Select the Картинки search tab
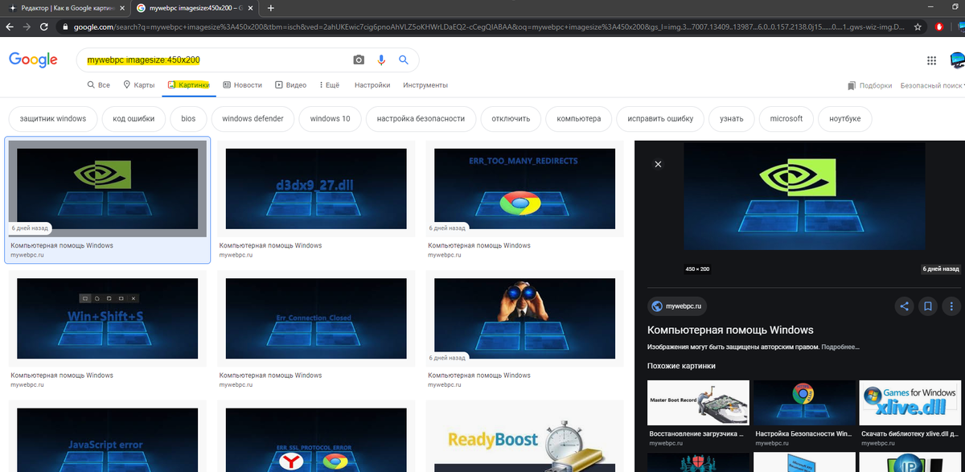This screenshot has width=965, height=472. (x=188, y=85)
